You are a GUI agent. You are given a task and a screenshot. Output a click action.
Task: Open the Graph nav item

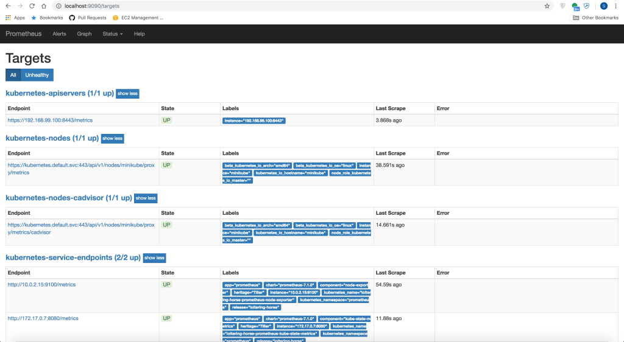coord(84,33)
